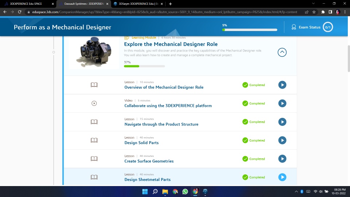Open the browser side panel
The width and height of the screenshot is (350, 197).
pos(330,12)
